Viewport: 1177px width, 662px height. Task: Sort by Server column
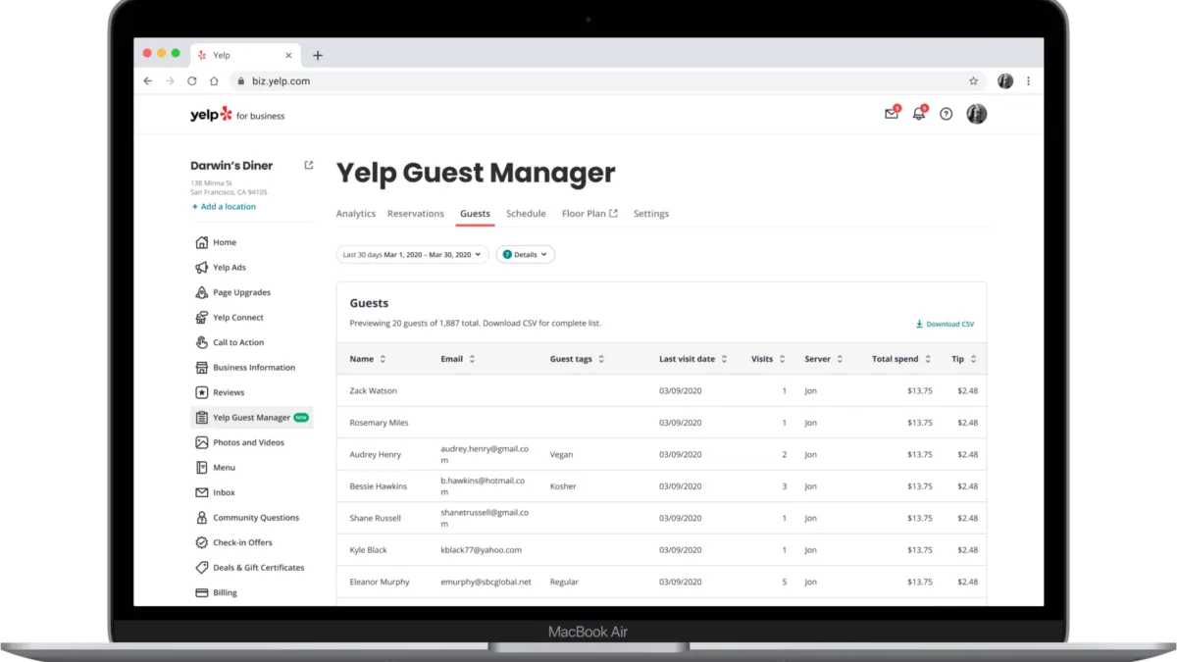click(x=824, y=359)
